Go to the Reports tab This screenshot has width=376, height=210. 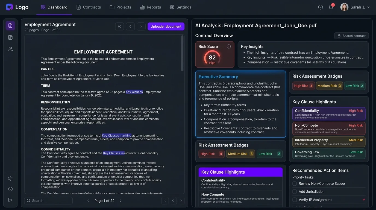[x=150, y=7]
